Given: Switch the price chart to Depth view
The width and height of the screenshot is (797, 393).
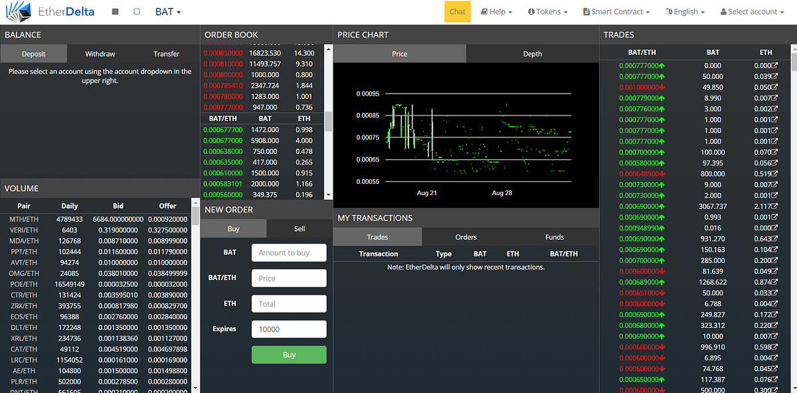Looking at the screenshot, I should pos(533,52).
